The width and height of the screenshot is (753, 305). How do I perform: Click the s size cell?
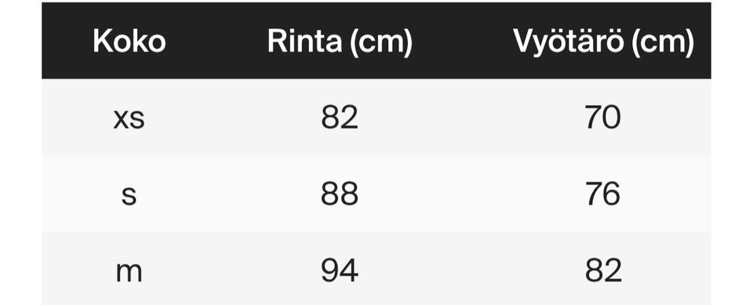pos(129,194)
